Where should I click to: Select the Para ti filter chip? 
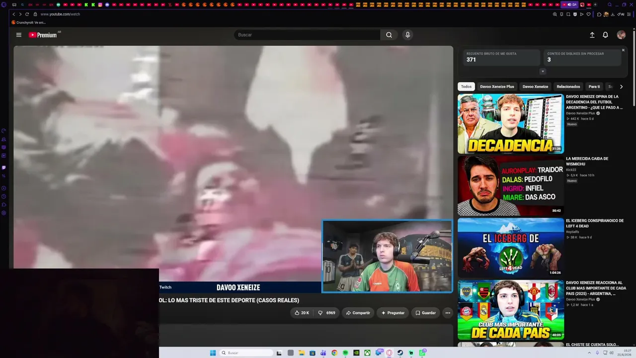click(x=594, y=87)
